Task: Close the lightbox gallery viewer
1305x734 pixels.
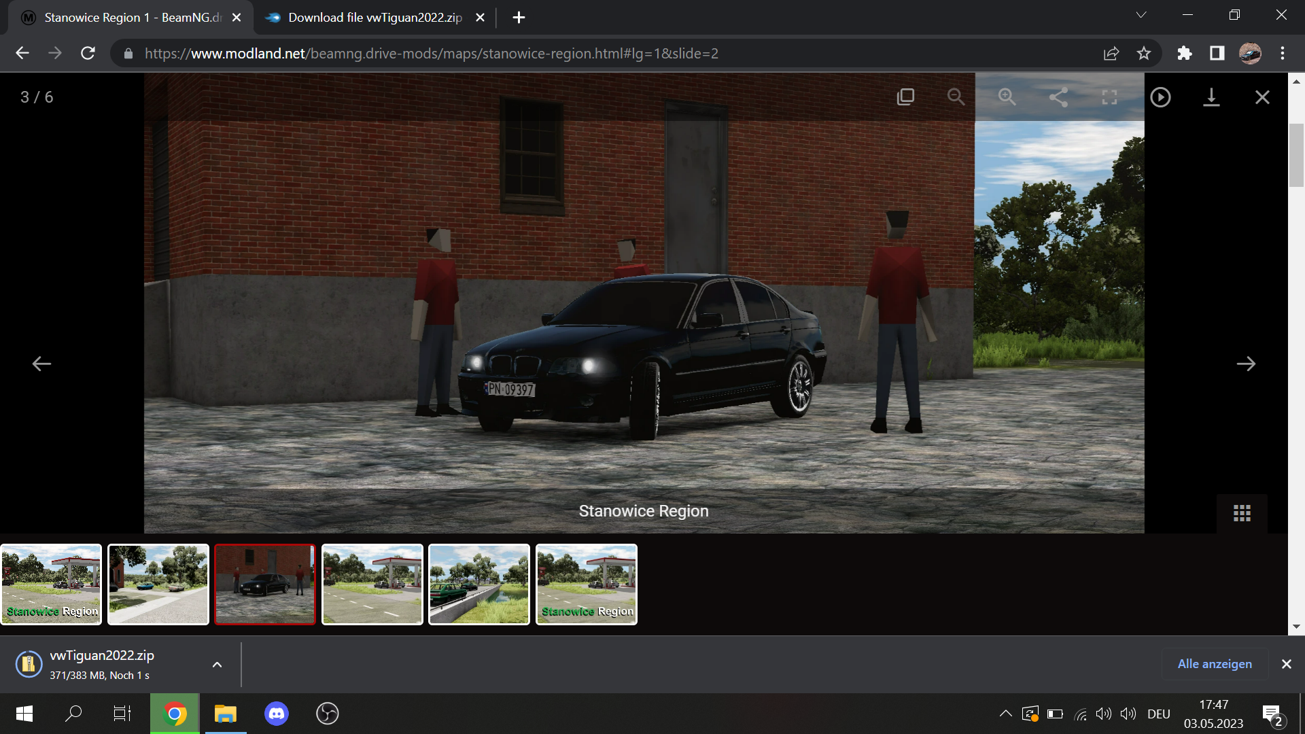Action: pos(1262,97)
